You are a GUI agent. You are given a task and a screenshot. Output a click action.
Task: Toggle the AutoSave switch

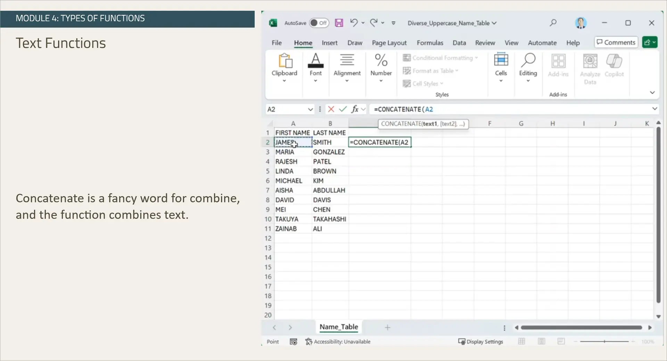coord(319,23)
